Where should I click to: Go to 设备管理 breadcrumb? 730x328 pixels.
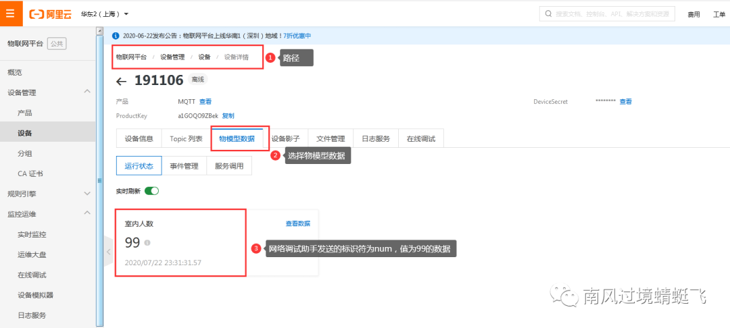click(x=172, y=57)
